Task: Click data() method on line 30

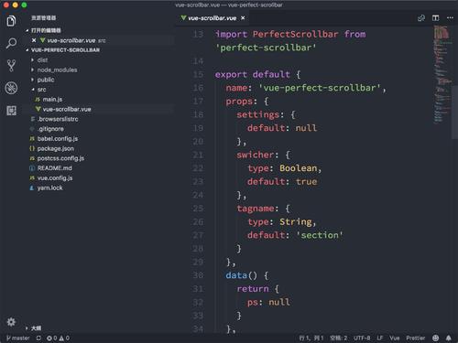Action: (242, 275)
